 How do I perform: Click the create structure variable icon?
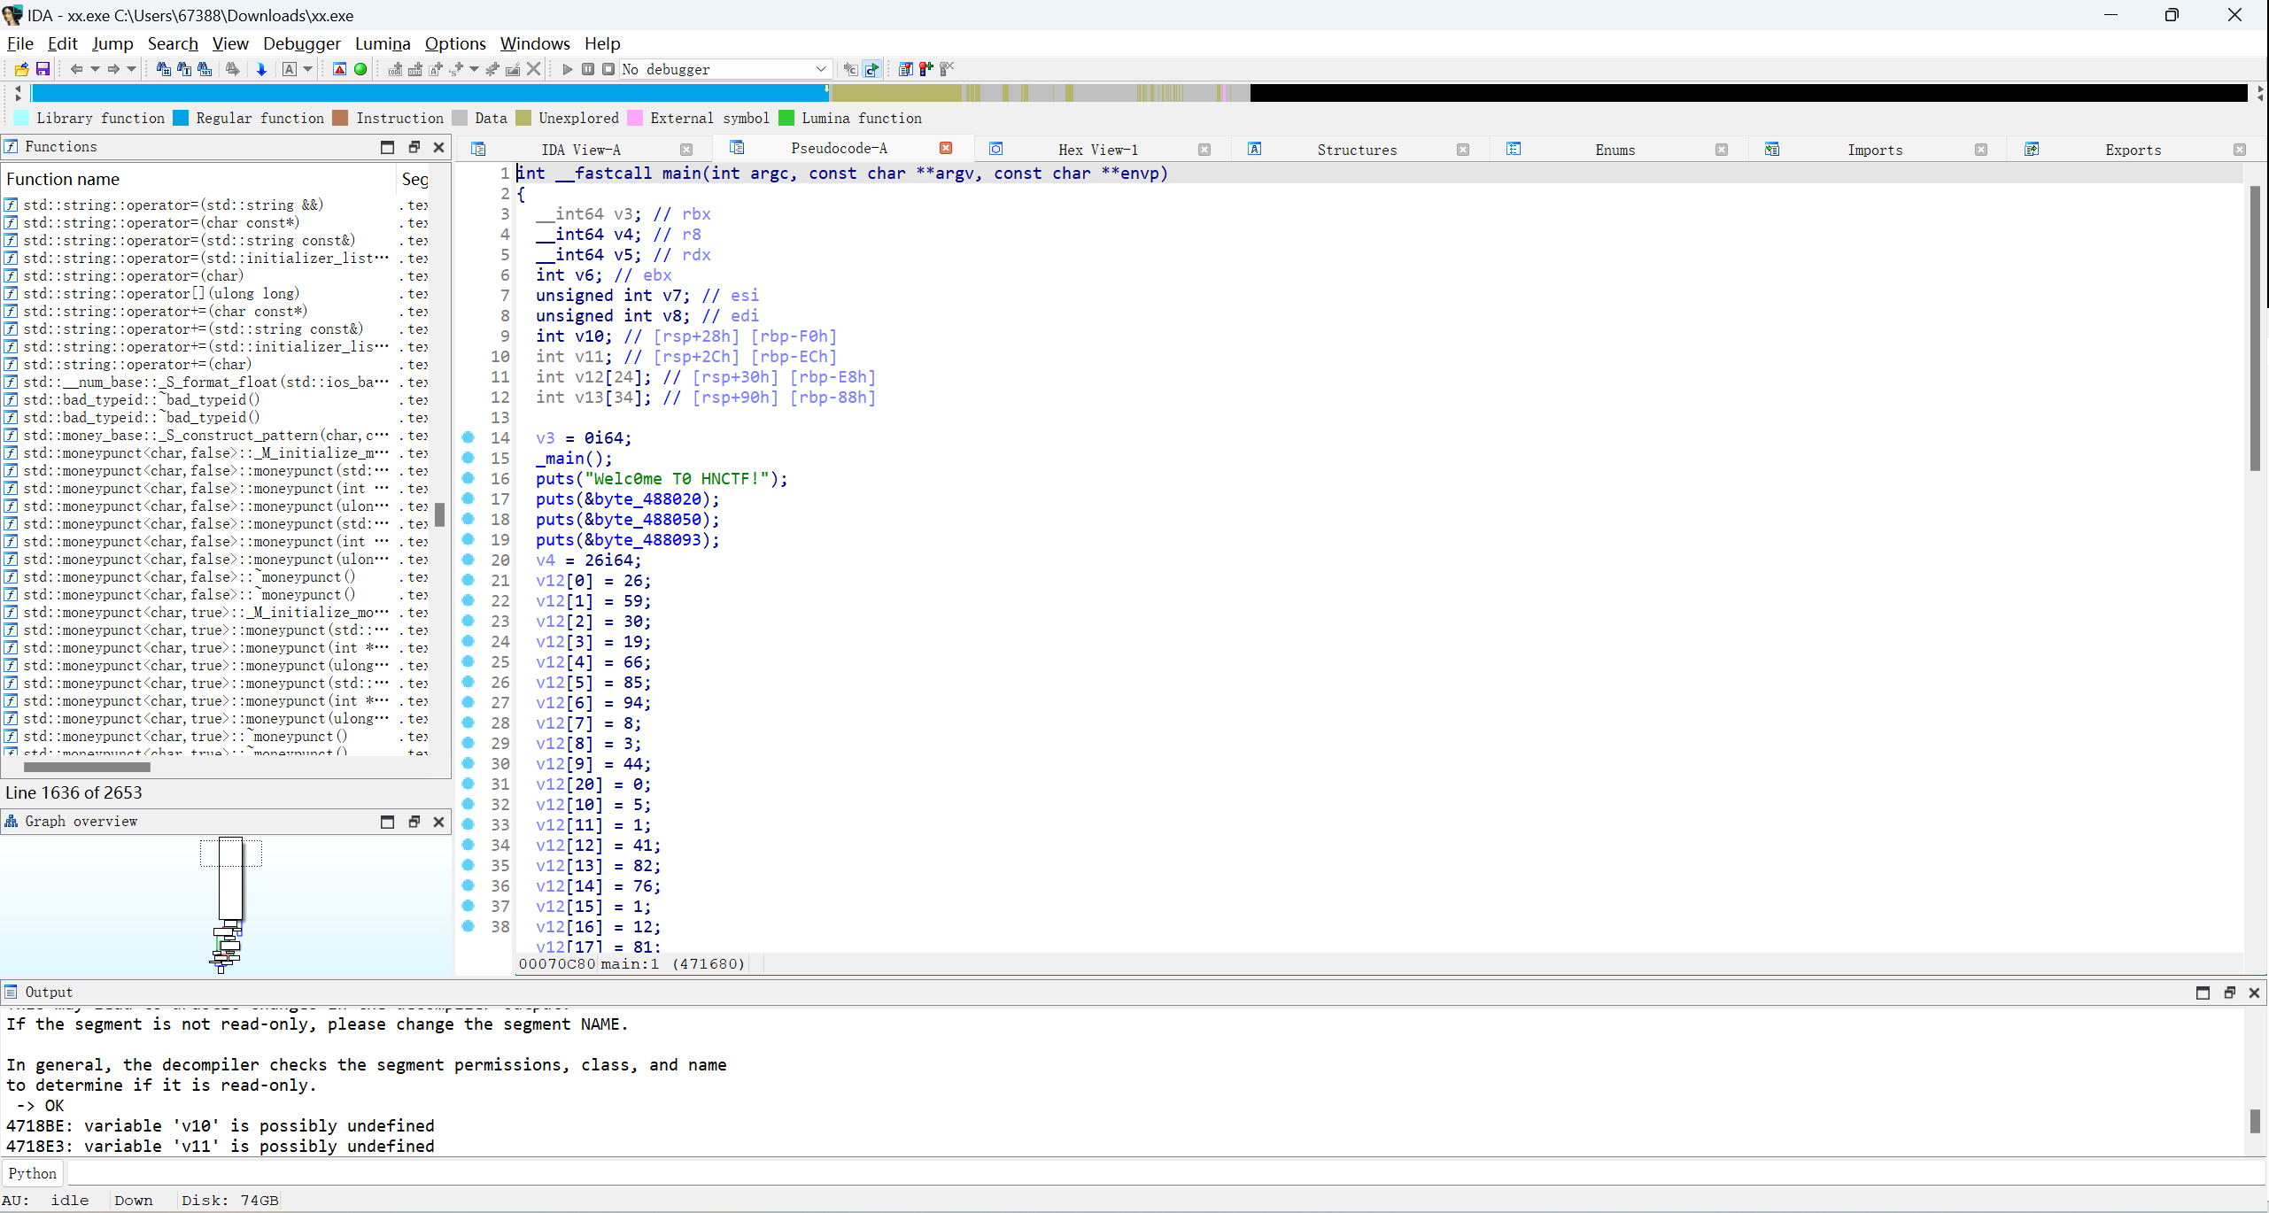tap(456, 69)
